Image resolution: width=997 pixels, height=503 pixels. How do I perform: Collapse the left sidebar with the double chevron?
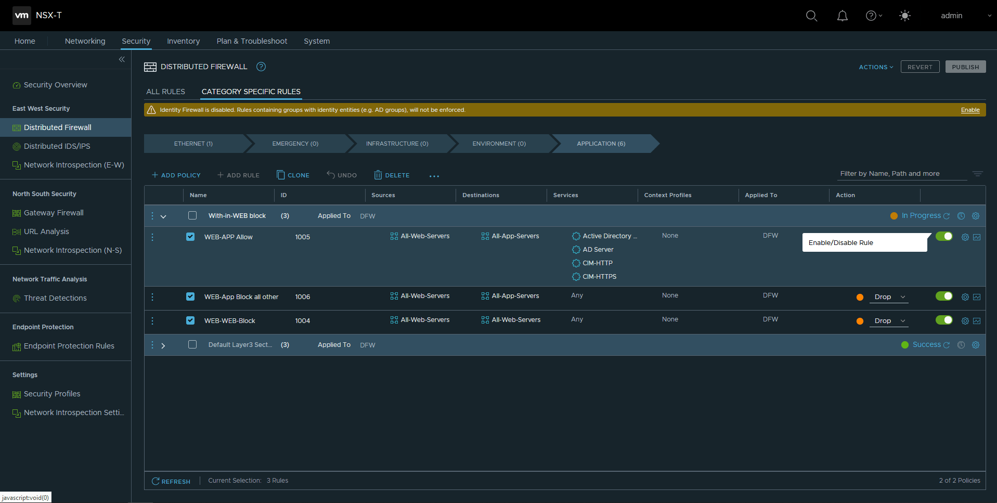pos(122,59)
